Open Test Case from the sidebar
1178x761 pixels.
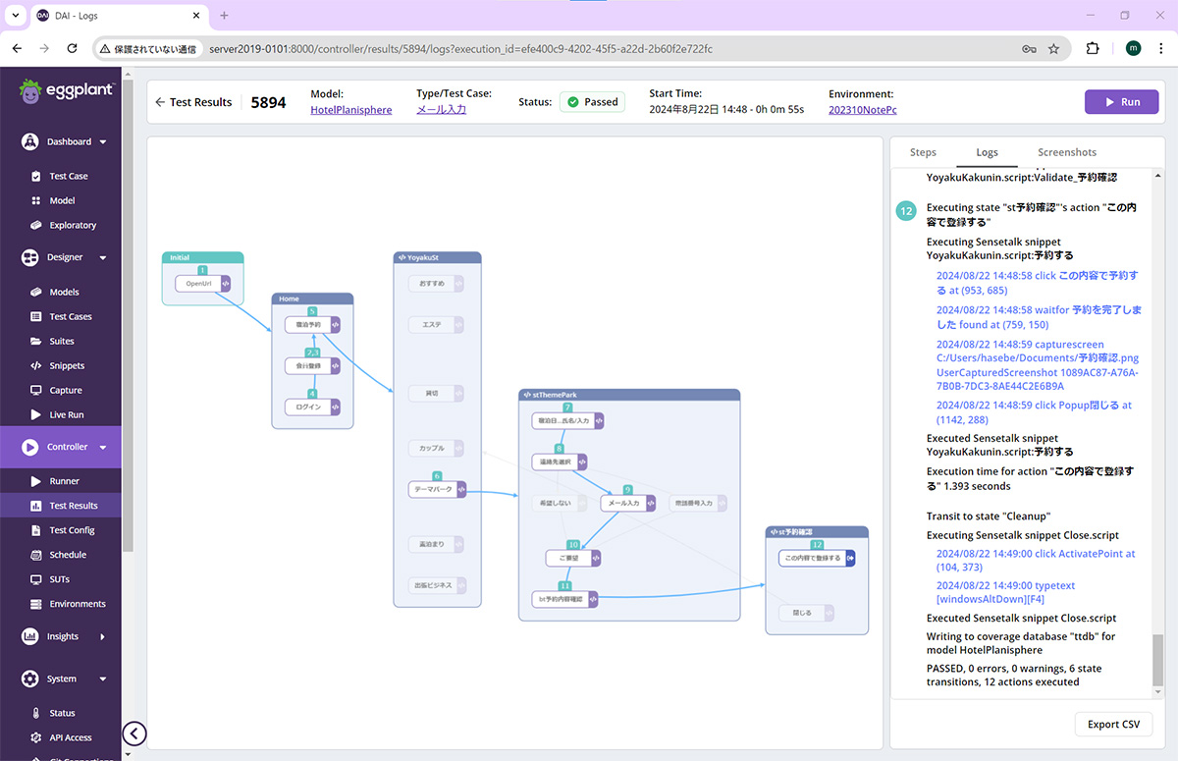coord(69,176)
